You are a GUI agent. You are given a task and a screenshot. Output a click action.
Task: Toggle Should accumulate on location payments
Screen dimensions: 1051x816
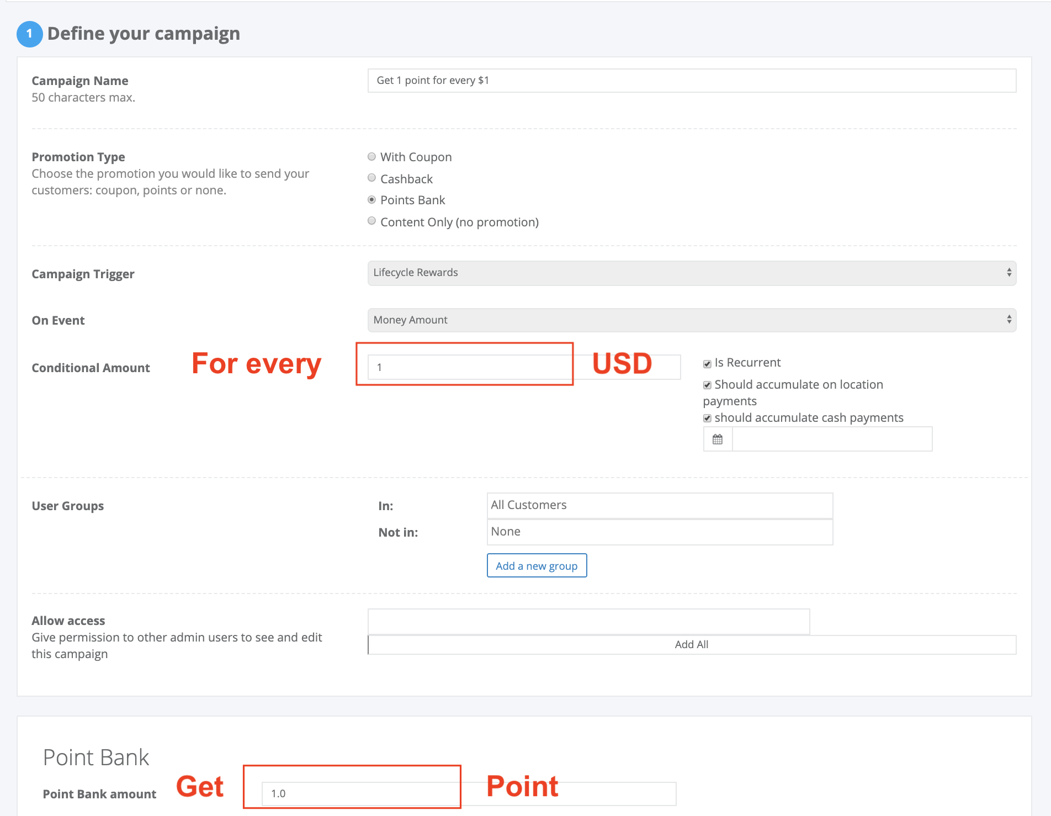coord(707,385)
